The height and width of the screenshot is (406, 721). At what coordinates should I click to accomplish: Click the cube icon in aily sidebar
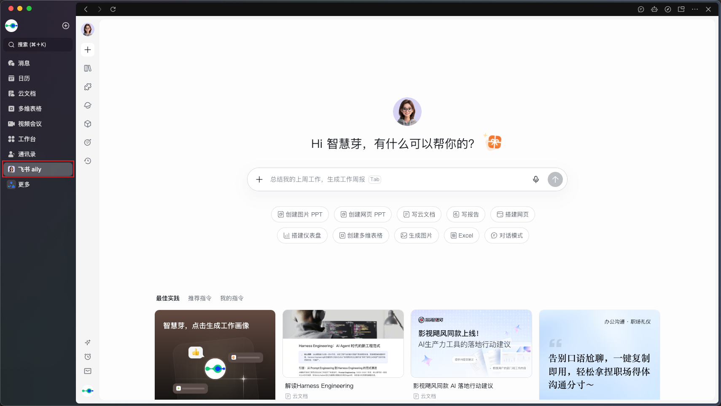(88, 124)
